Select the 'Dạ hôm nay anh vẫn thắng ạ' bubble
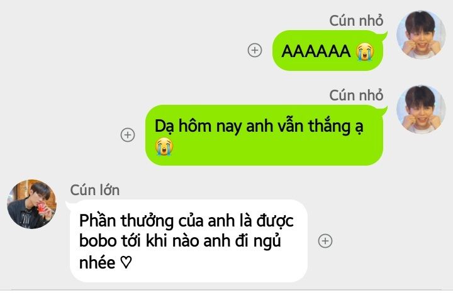 click(264, 135)
